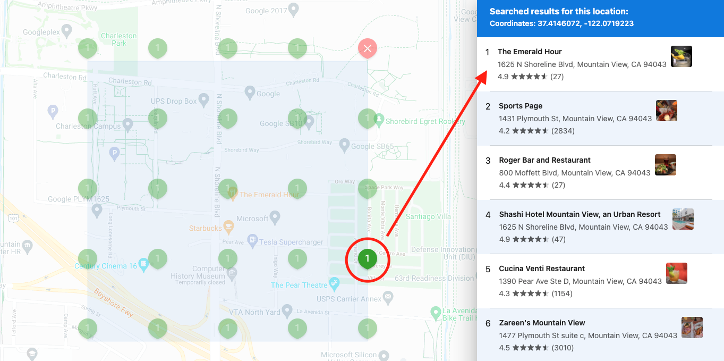
Task: Click the circled green marker labeled 1
Action: pos(367,258)
